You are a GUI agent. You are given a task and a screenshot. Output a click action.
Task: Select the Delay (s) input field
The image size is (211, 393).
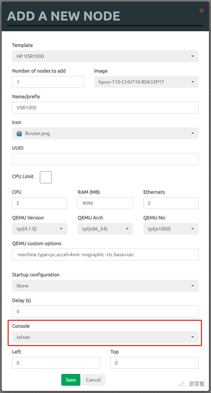coord(105,311)
